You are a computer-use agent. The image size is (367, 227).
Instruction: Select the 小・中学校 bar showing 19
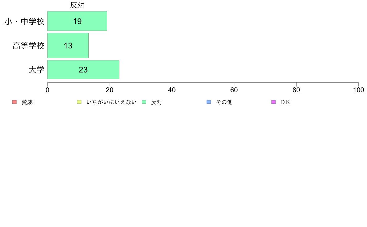(77, 21)
